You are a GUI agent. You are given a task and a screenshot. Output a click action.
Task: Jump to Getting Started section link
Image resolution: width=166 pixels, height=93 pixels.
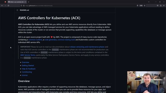pyautogui.click(x=28, y=65)
